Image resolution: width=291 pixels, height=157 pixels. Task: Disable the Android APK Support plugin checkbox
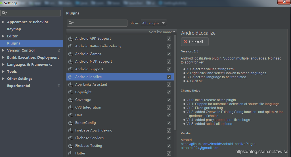169,39
